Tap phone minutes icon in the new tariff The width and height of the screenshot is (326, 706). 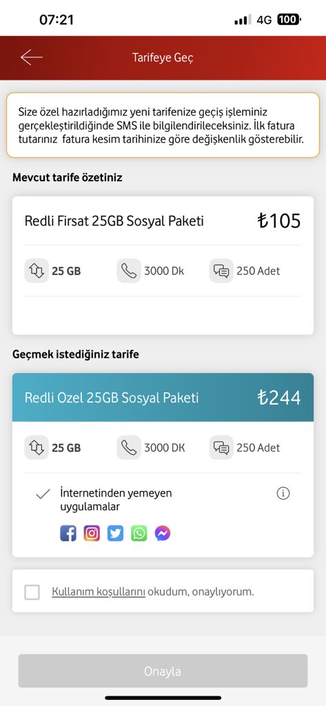pyautogui.click(x=129, y=447)
